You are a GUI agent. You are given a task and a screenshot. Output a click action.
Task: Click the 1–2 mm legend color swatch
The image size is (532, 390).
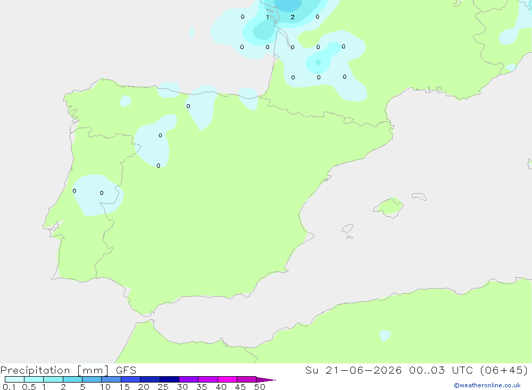coord(53,379)
